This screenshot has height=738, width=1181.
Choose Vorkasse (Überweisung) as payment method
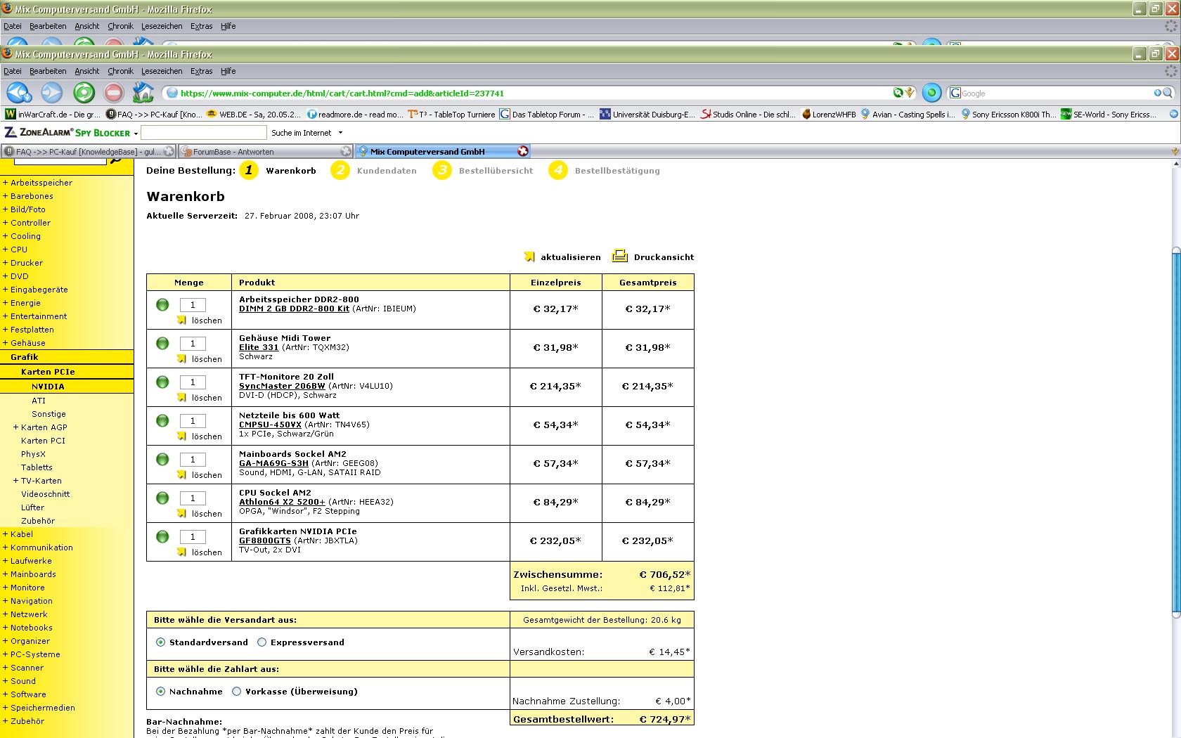click(x=237, y=691)
